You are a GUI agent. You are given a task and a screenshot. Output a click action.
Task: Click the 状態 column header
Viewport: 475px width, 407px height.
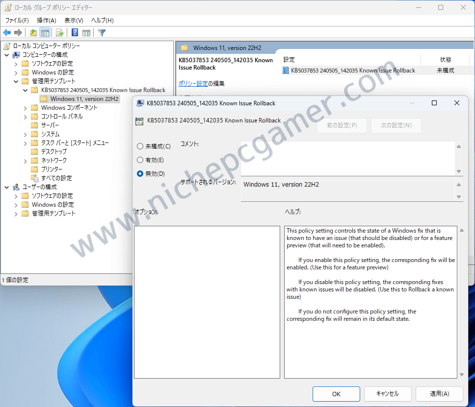[x=446, y=60]
